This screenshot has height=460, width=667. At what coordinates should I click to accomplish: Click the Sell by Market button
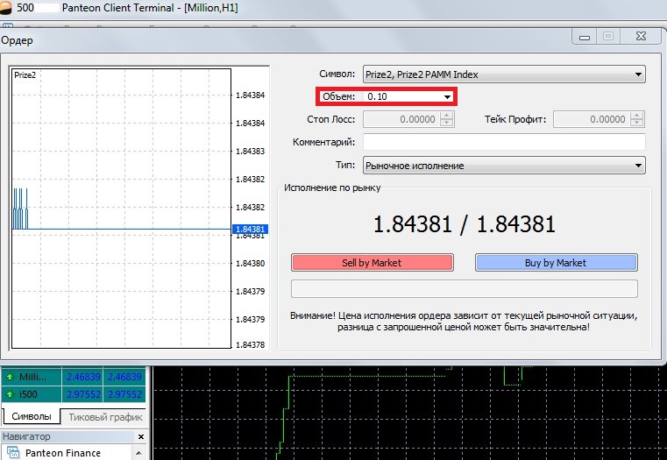coord(372,262)
